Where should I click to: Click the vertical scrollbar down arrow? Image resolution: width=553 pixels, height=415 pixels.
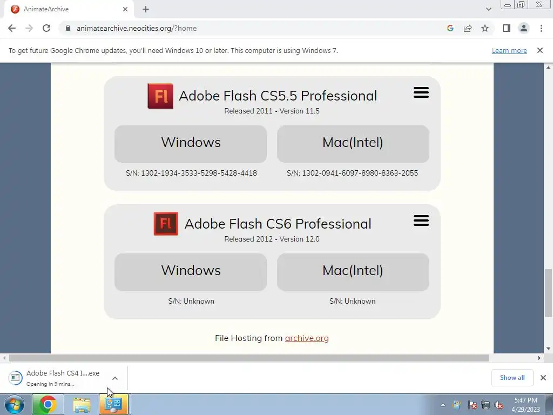click(548, 349)
